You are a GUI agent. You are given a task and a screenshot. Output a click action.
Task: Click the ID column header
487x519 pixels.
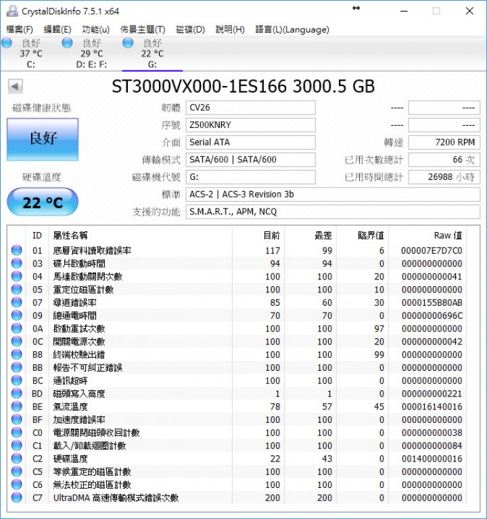(37, 235)
